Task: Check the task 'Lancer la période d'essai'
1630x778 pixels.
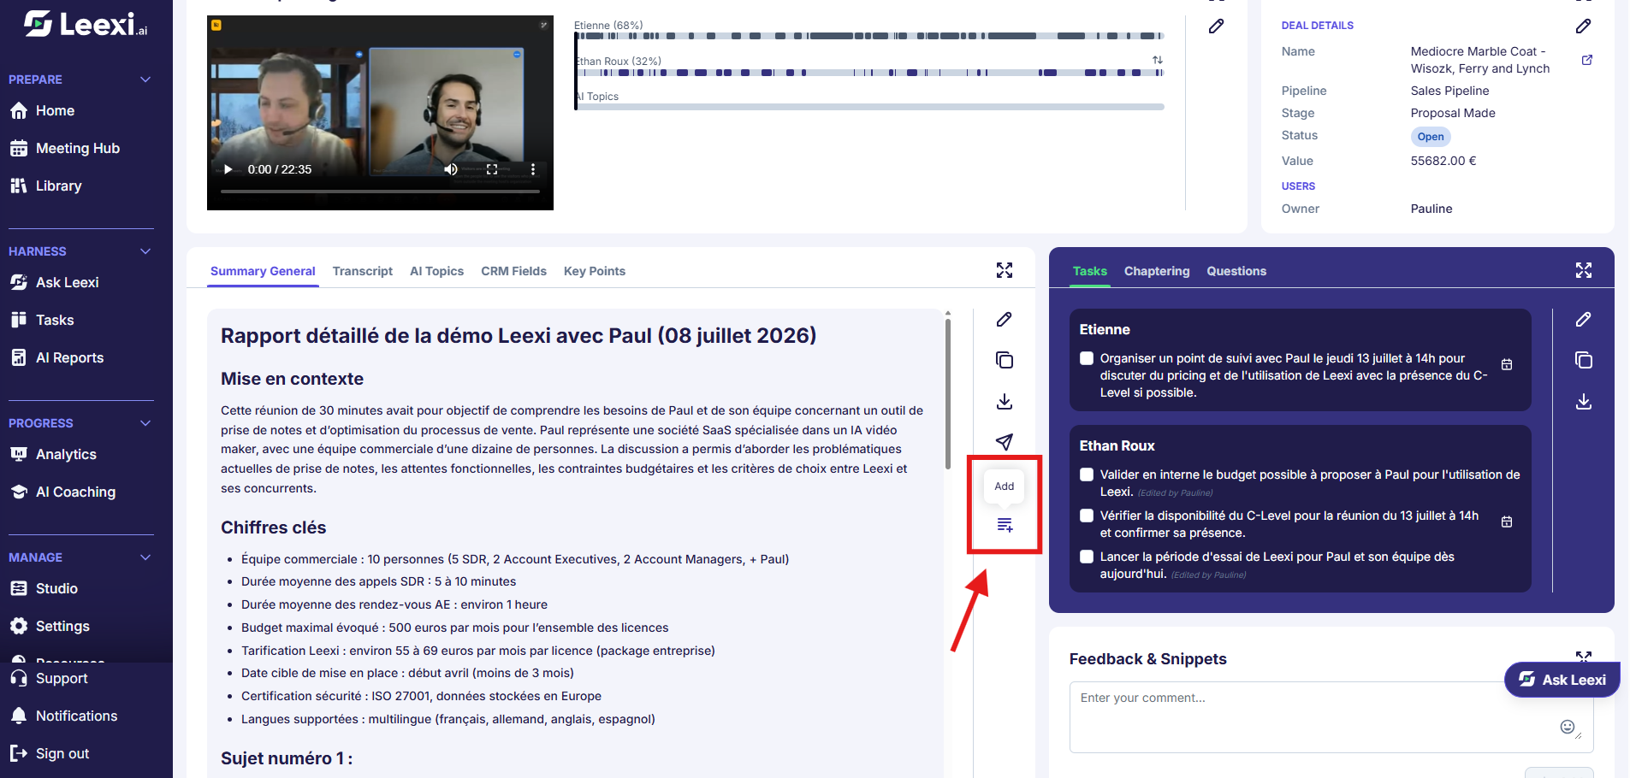Action: (1087, 557)
